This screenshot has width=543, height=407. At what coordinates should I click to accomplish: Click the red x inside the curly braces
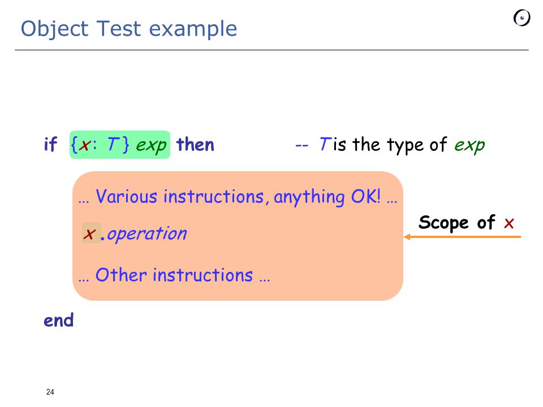tap(84, 145)
